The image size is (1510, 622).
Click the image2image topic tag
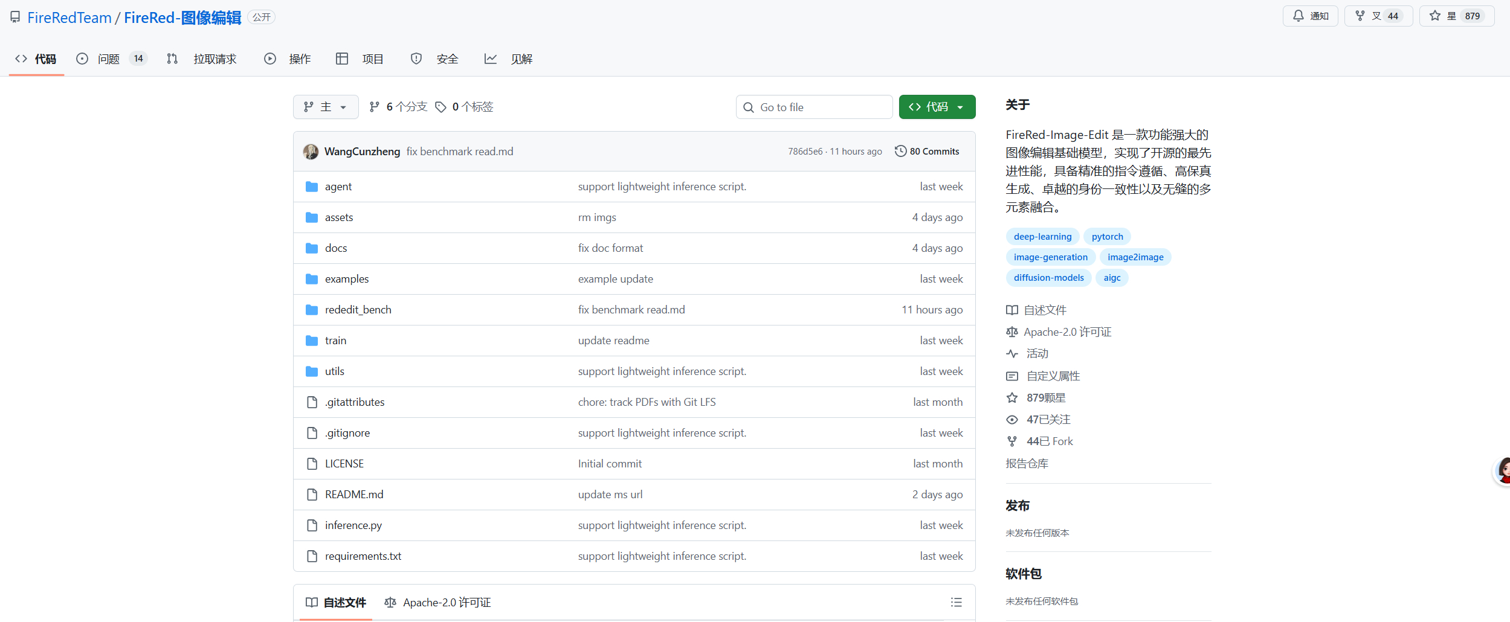click(x=1135, y=257)
